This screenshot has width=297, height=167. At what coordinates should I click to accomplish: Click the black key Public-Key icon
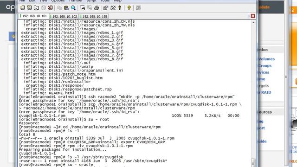point(120,8)
